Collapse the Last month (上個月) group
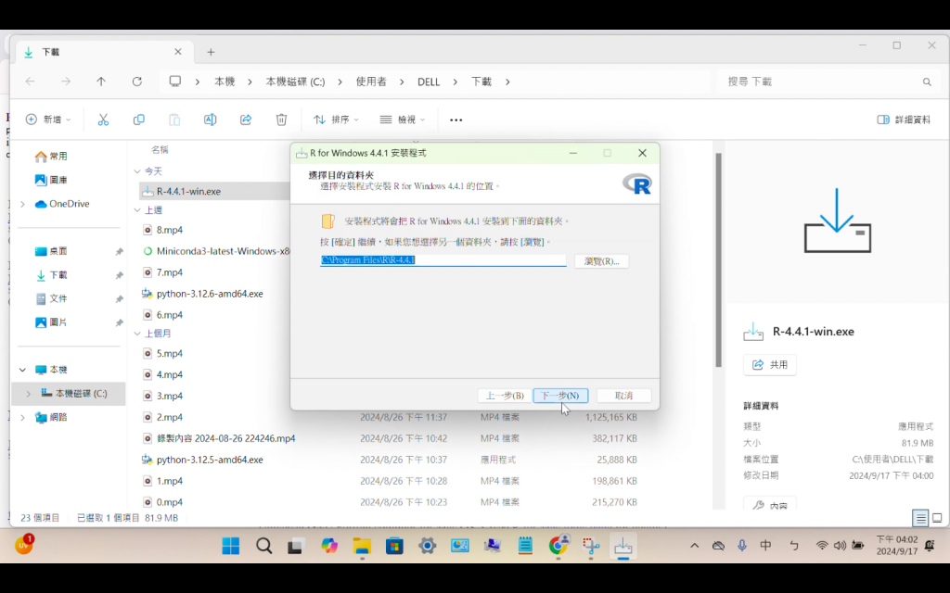The image size is (950, 593). 137,334
